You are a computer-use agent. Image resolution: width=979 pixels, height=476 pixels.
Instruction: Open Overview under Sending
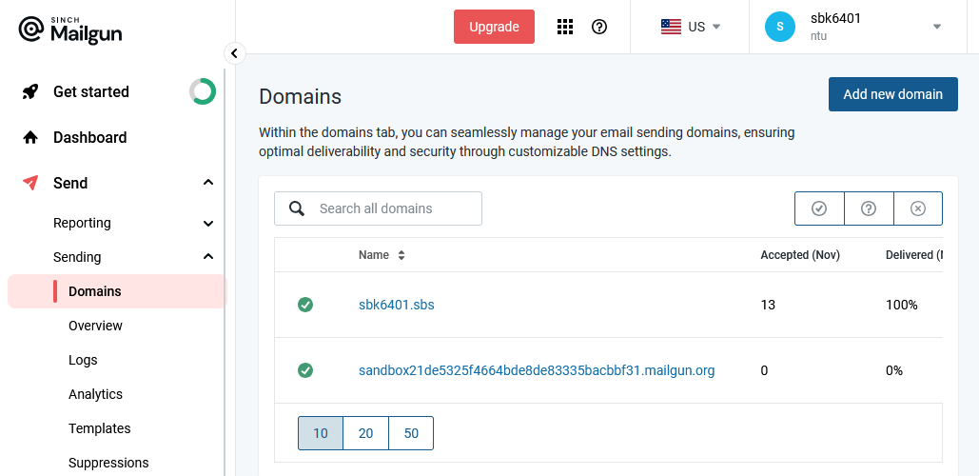click(x=95, y=326)
